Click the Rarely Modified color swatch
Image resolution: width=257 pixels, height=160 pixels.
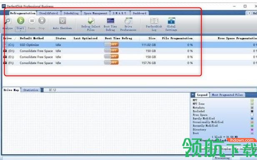[252, 118]
